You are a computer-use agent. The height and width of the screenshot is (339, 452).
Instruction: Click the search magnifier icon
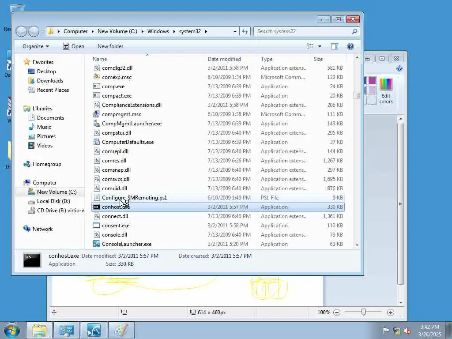(x=354, y=31)
